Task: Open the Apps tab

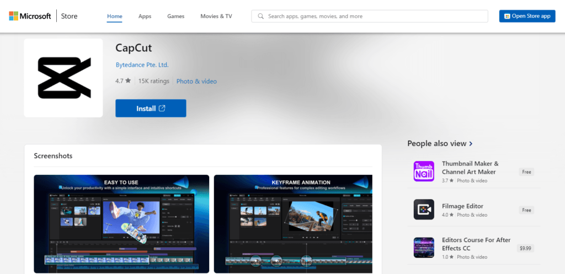Action: pos(145,16)
